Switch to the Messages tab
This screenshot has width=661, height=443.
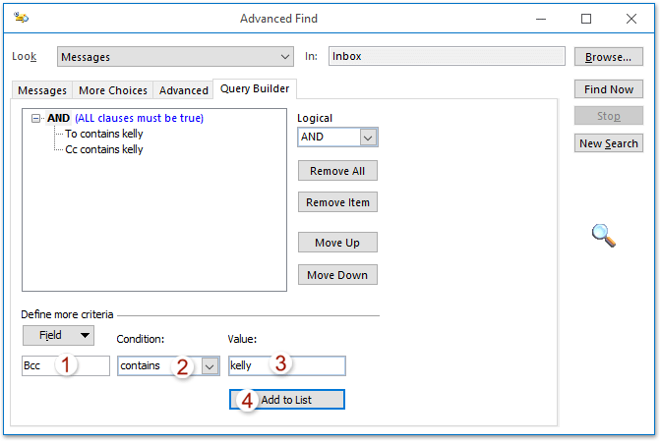pos(42,90)
